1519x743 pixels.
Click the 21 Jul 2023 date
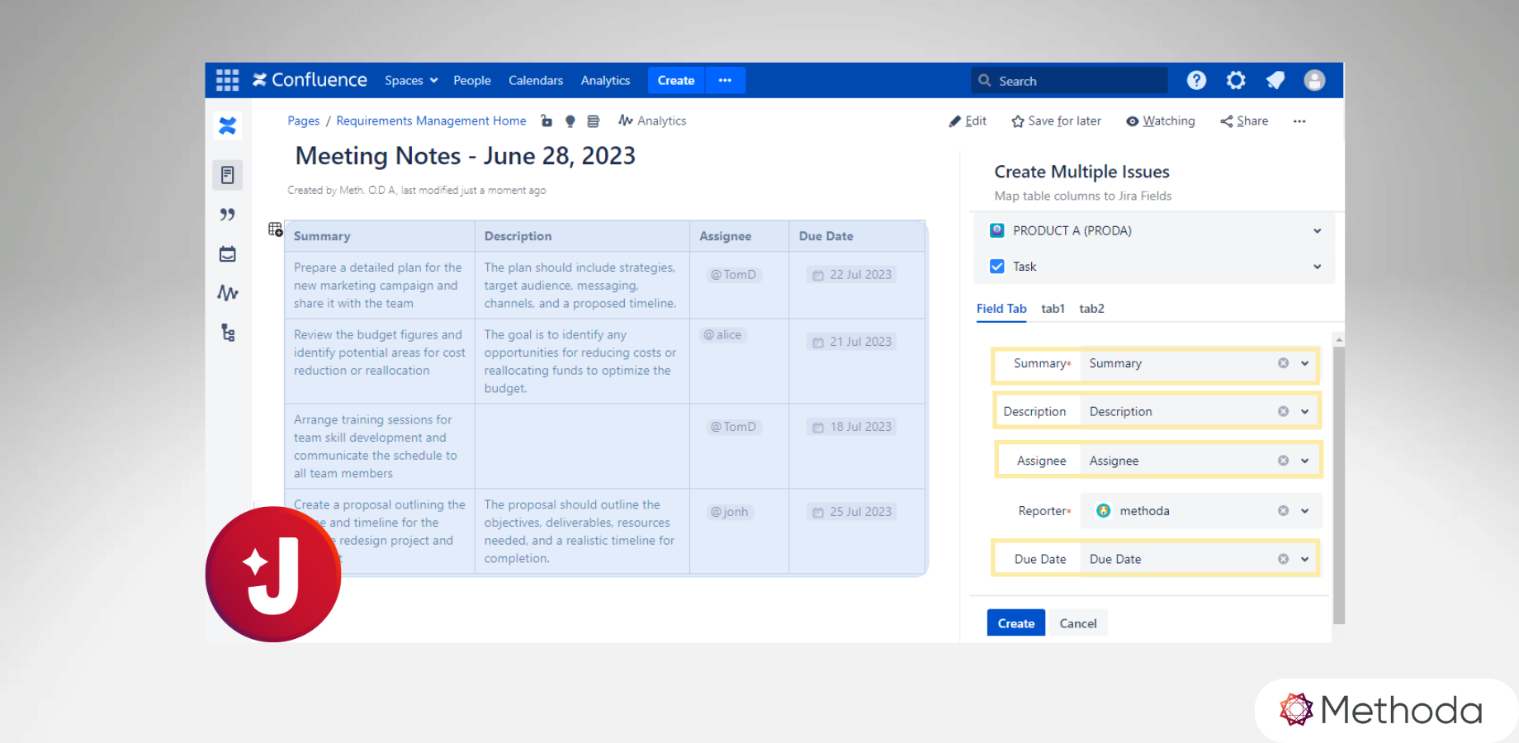click(852, 342)
